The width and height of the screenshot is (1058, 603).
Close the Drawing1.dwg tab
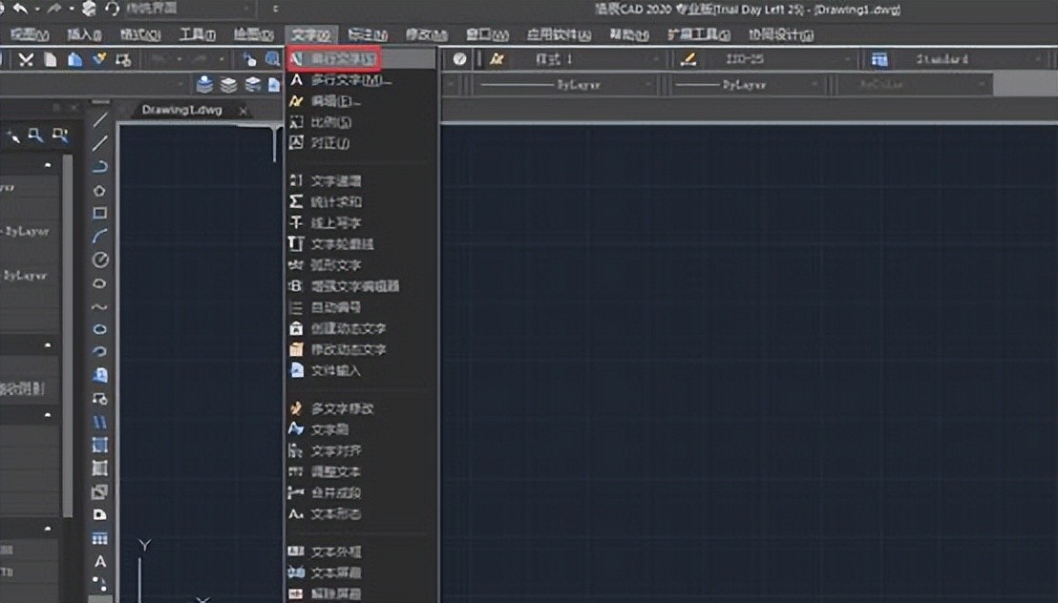click(243, 111)
